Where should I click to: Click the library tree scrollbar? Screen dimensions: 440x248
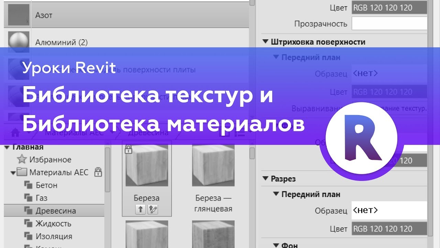(108, 170)
